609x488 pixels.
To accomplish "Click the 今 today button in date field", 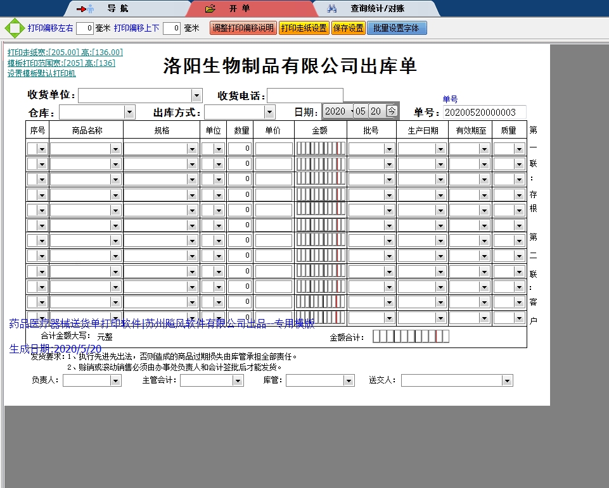I will coord(392,111).
